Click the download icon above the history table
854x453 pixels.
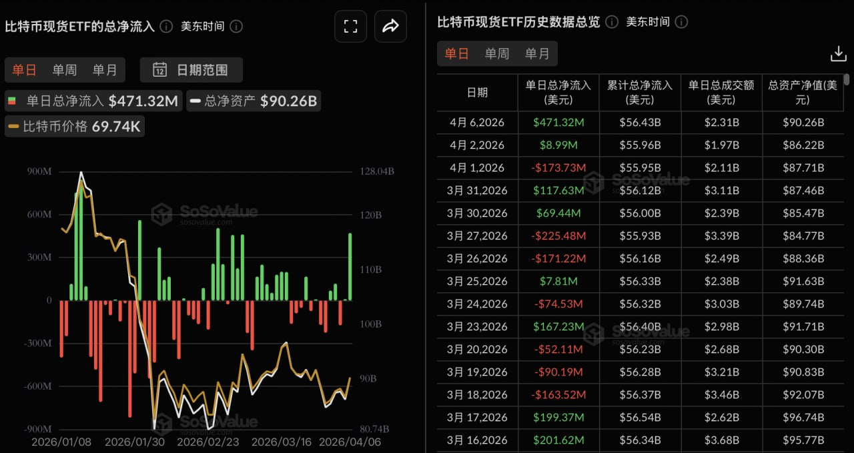[x=838, y=53]
